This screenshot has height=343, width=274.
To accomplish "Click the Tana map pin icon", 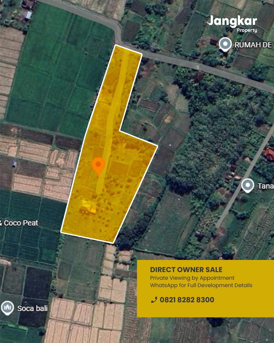I will (x=247, y=185).
